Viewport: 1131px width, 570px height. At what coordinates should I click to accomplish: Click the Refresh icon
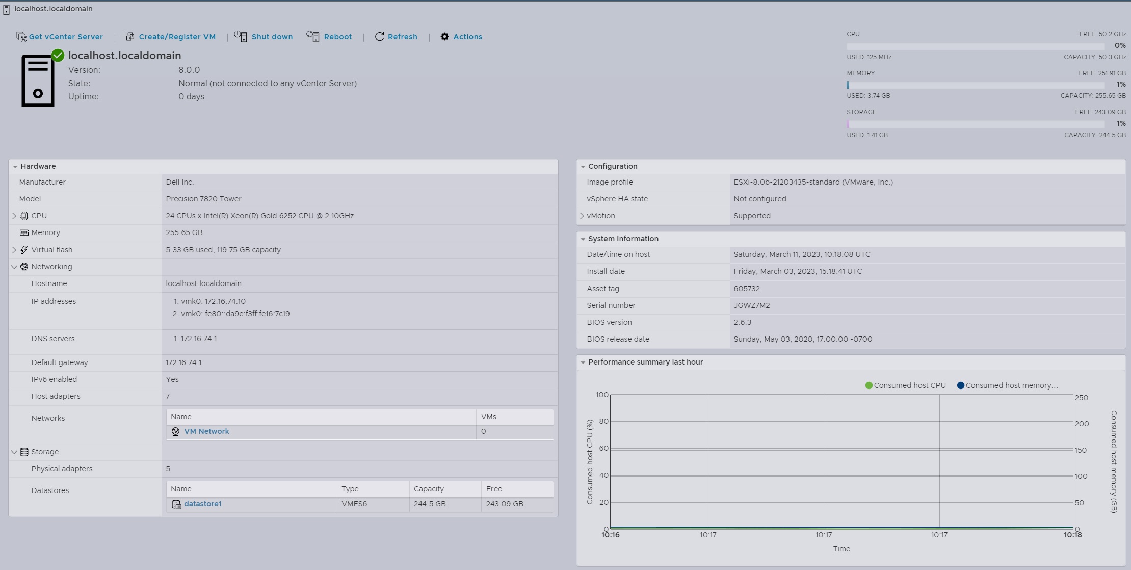click(379, 36)
